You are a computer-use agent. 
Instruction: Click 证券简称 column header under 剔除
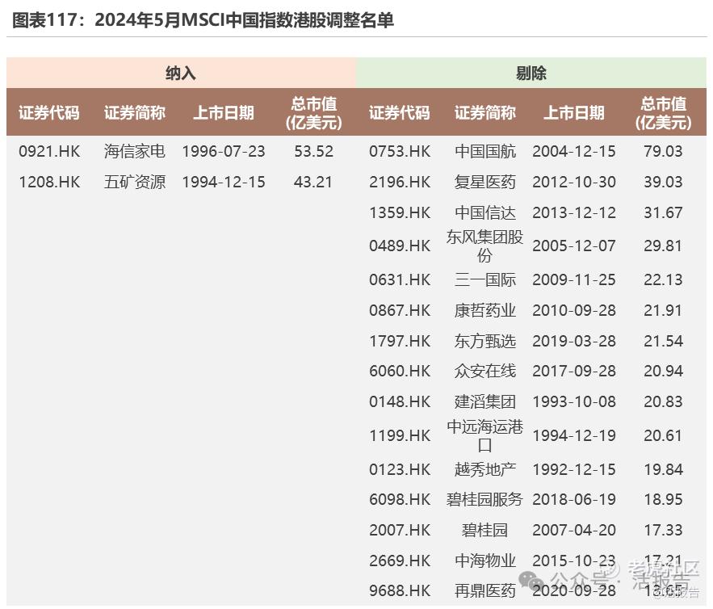485,112
